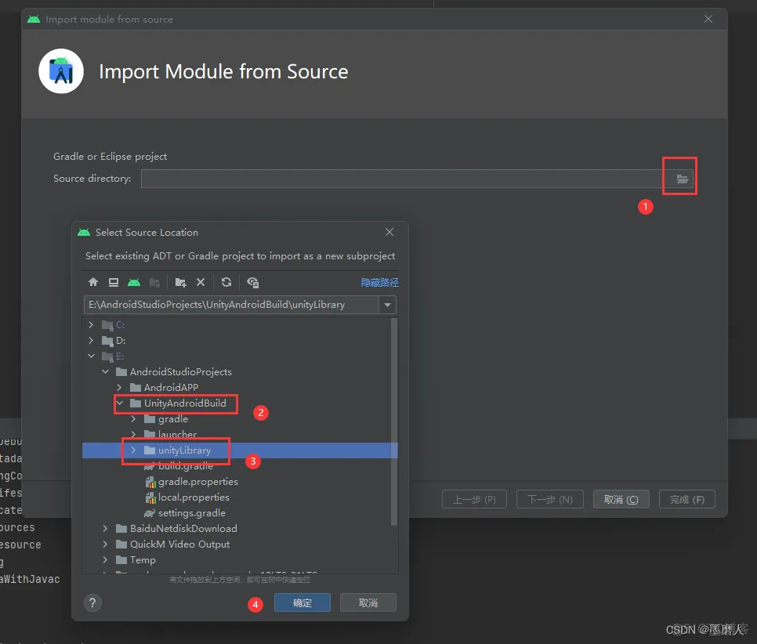The width and height of the screenshot is (757, 644).
Task: Click the 取消 button in the file chooser
Action: [368, 602]
